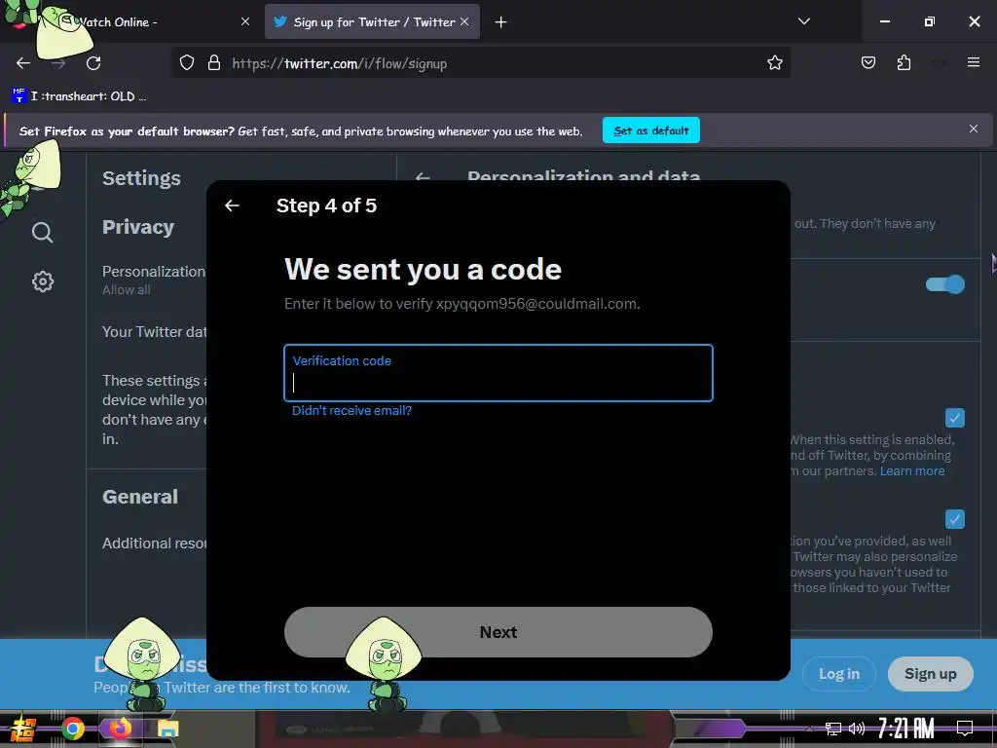Open Twitter settings gear in sidebar
The image size is (997, 748).
[43, 281]
